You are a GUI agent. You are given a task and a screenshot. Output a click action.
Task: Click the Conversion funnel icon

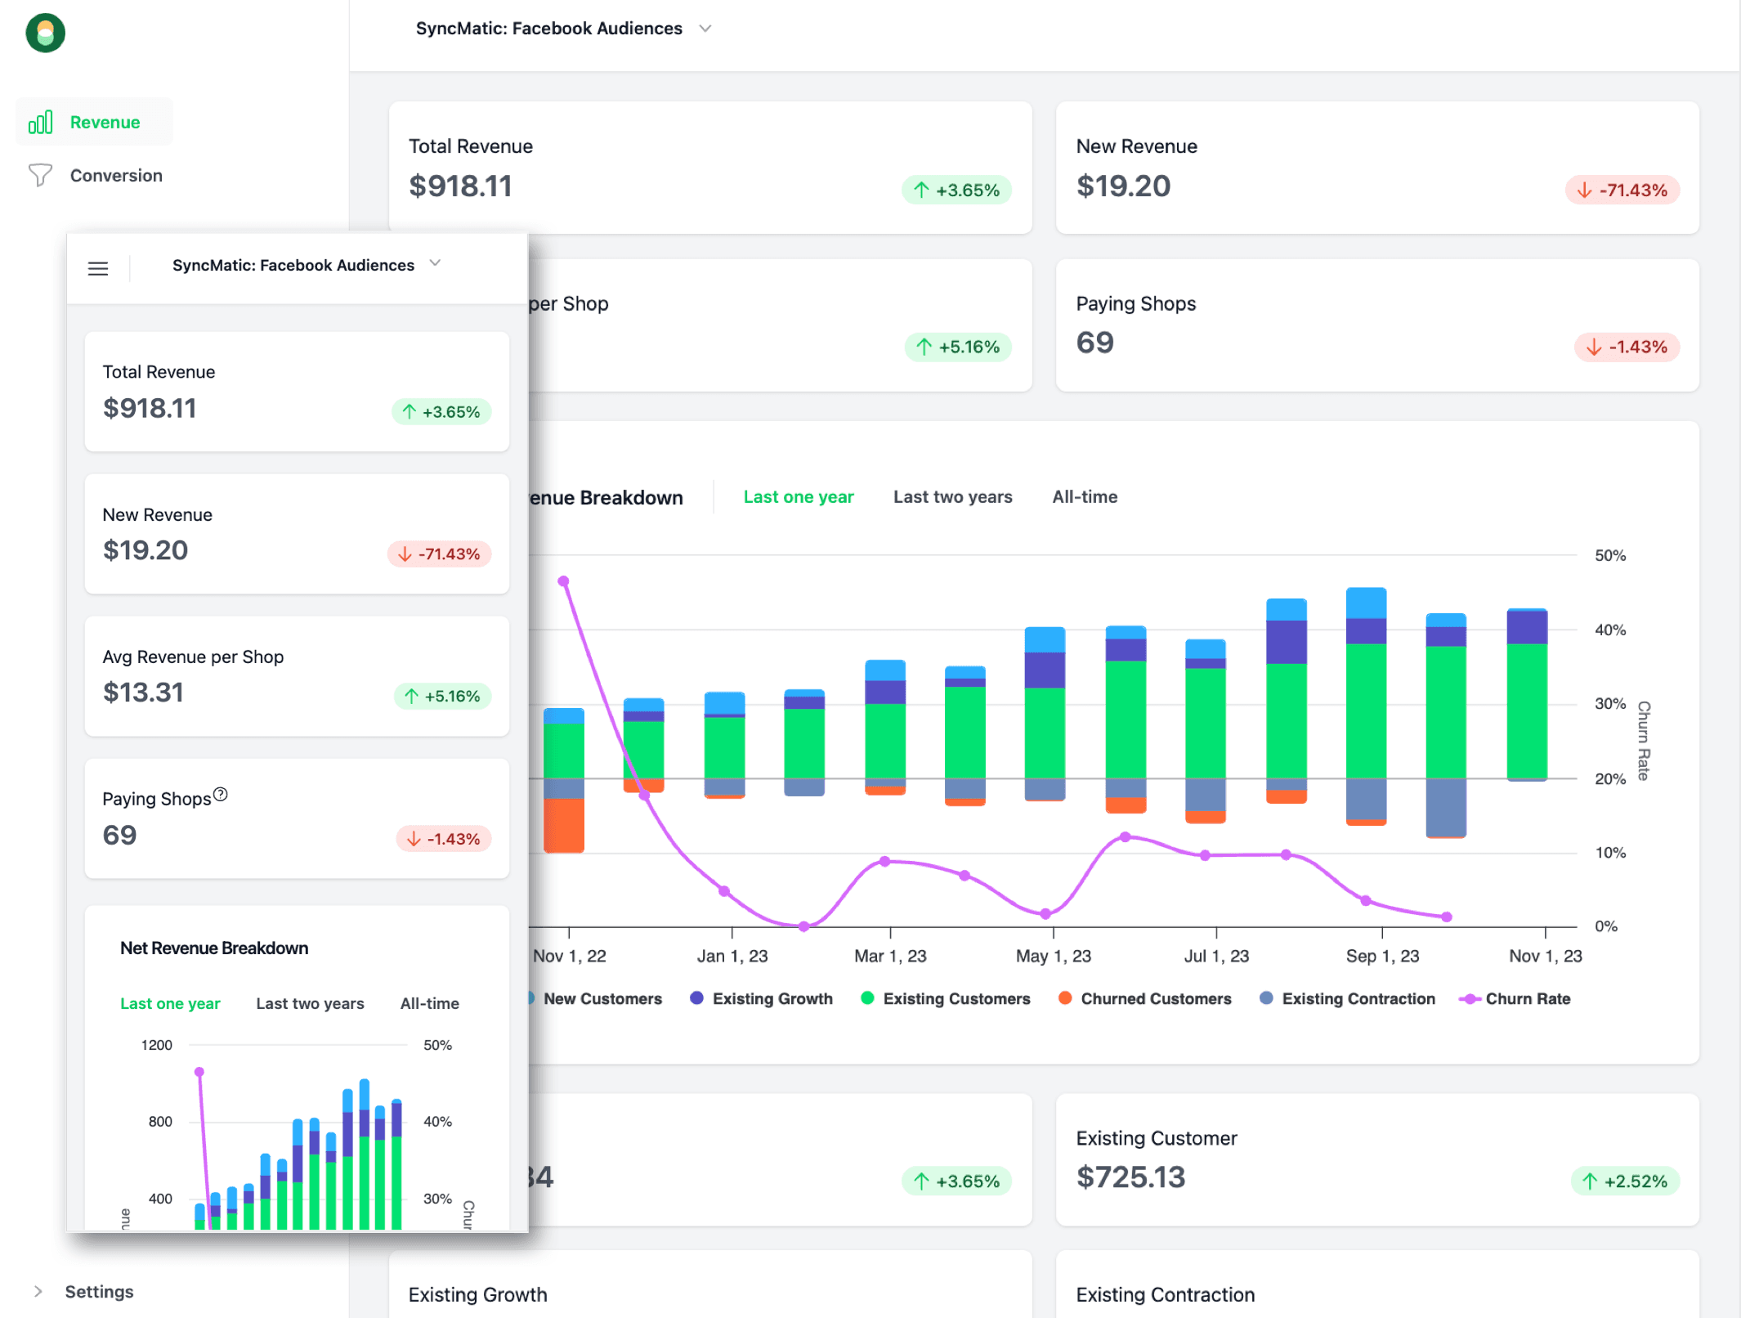[x=40, y=175]
